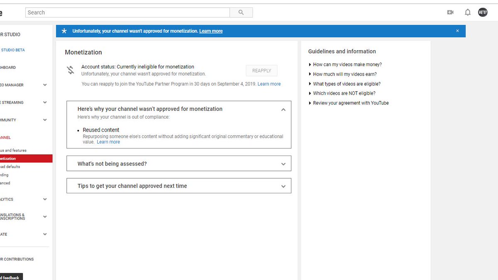Select Upload defaults sidebar item
The height and width of the screenshot is (280, 498).
click(10, 167)
